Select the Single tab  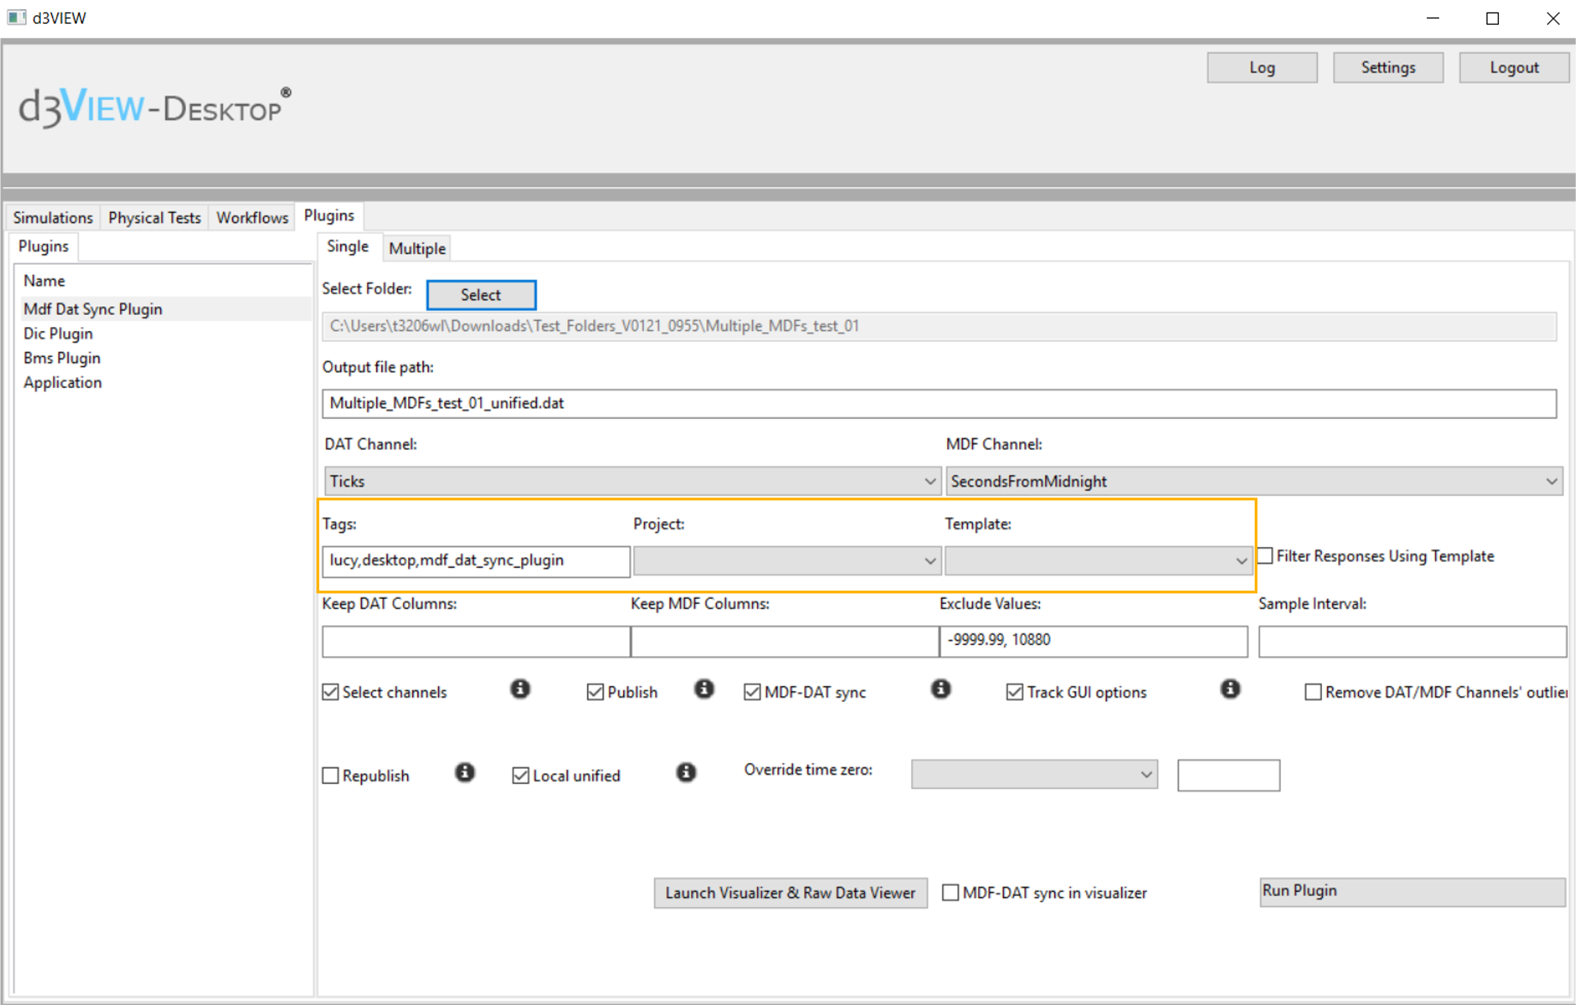point(348,246)
